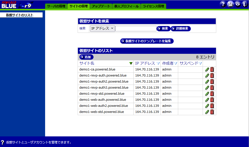Delete demo1-web-auth2.powered.blue with trash icon
This screenshot has height=147, width=249.
click(212, 106)
